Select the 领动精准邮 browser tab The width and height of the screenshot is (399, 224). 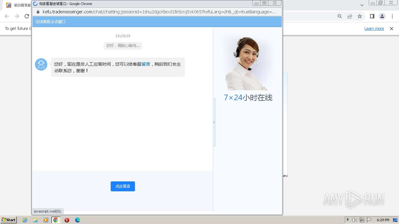coord(19,5)
